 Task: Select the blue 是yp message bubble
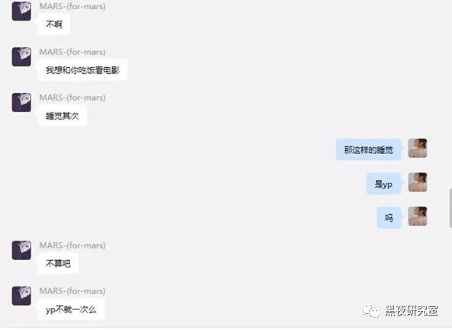pos(383,184)
